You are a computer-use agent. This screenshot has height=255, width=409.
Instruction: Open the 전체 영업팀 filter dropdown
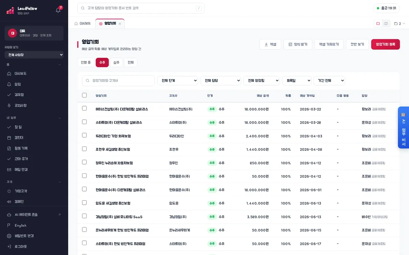click(262, 81)
